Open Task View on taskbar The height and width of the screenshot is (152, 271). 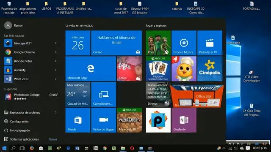22,148
